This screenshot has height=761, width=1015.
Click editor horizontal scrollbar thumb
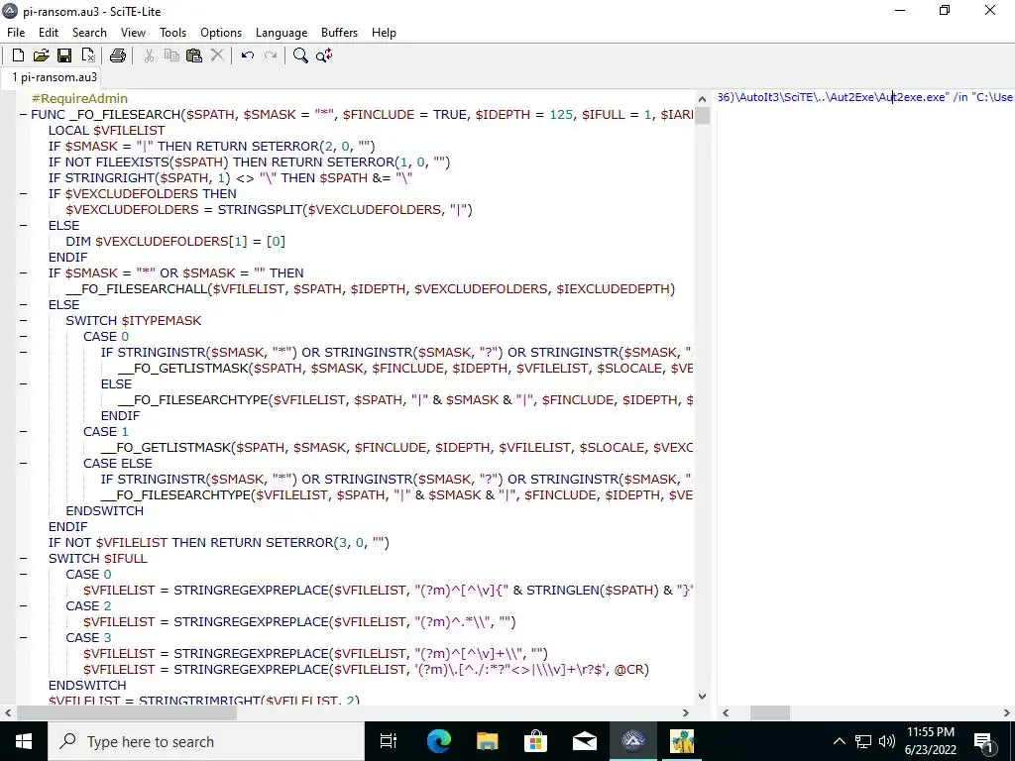tap(126, 713)
